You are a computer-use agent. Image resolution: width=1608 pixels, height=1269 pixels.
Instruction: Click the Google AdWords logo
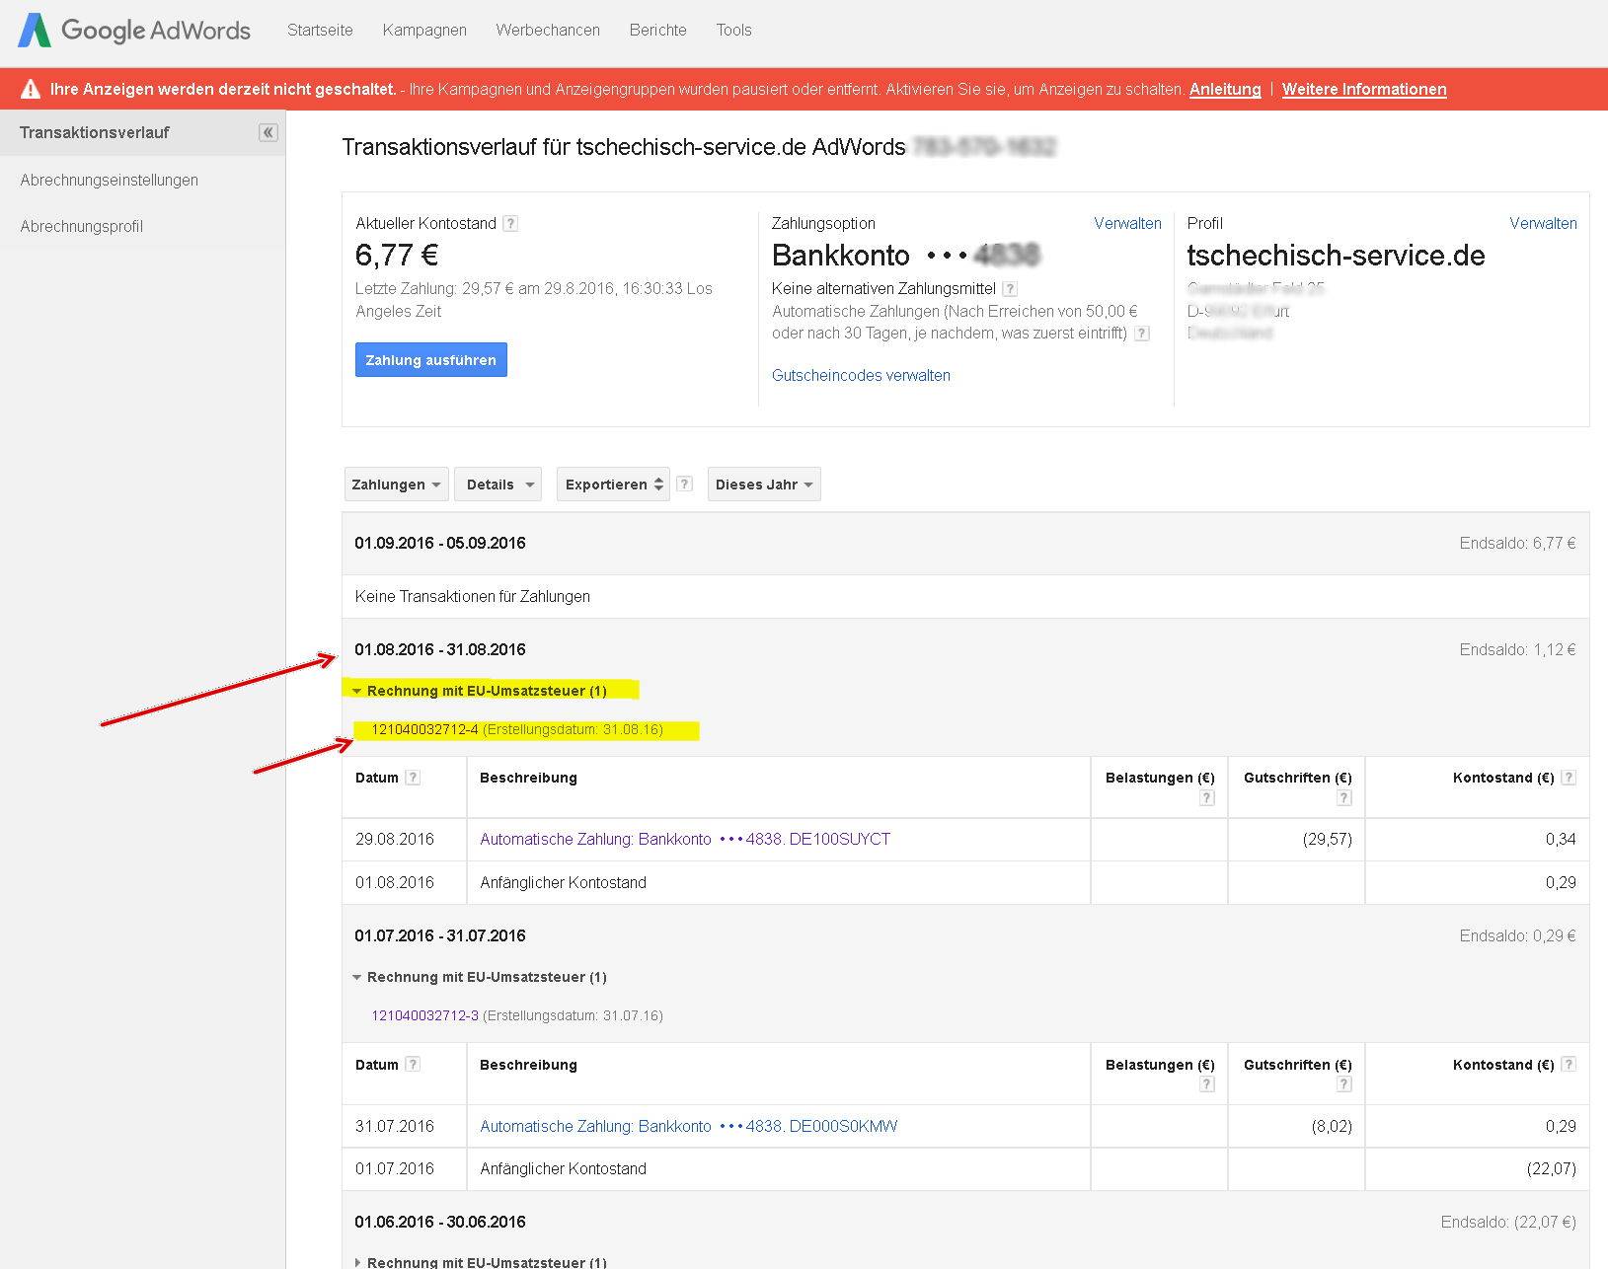[x=134, y=31]
